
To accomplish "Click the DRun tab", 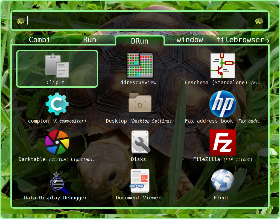I will pos(139,41).
